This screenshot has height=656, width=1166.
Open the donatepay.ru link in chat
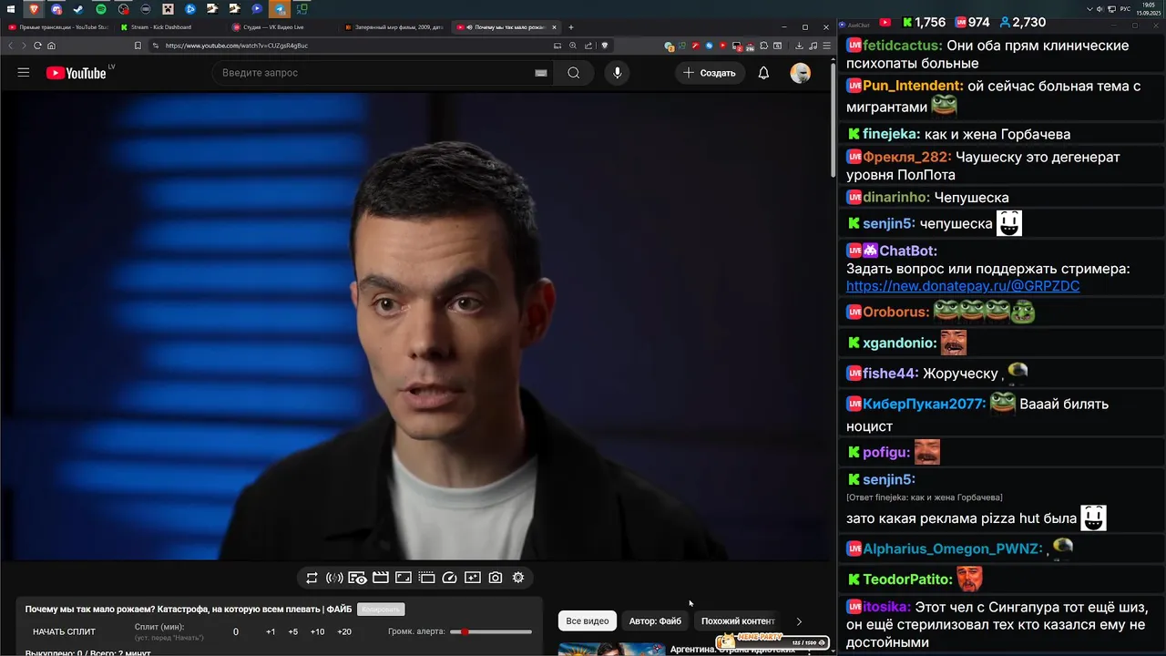(x=963, y=286)
